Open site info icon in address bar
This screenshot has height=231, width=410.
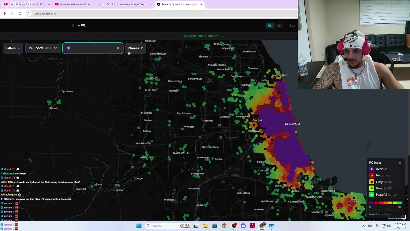click(29, 13)
